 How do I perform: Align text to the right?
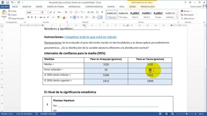click(78, 17)
